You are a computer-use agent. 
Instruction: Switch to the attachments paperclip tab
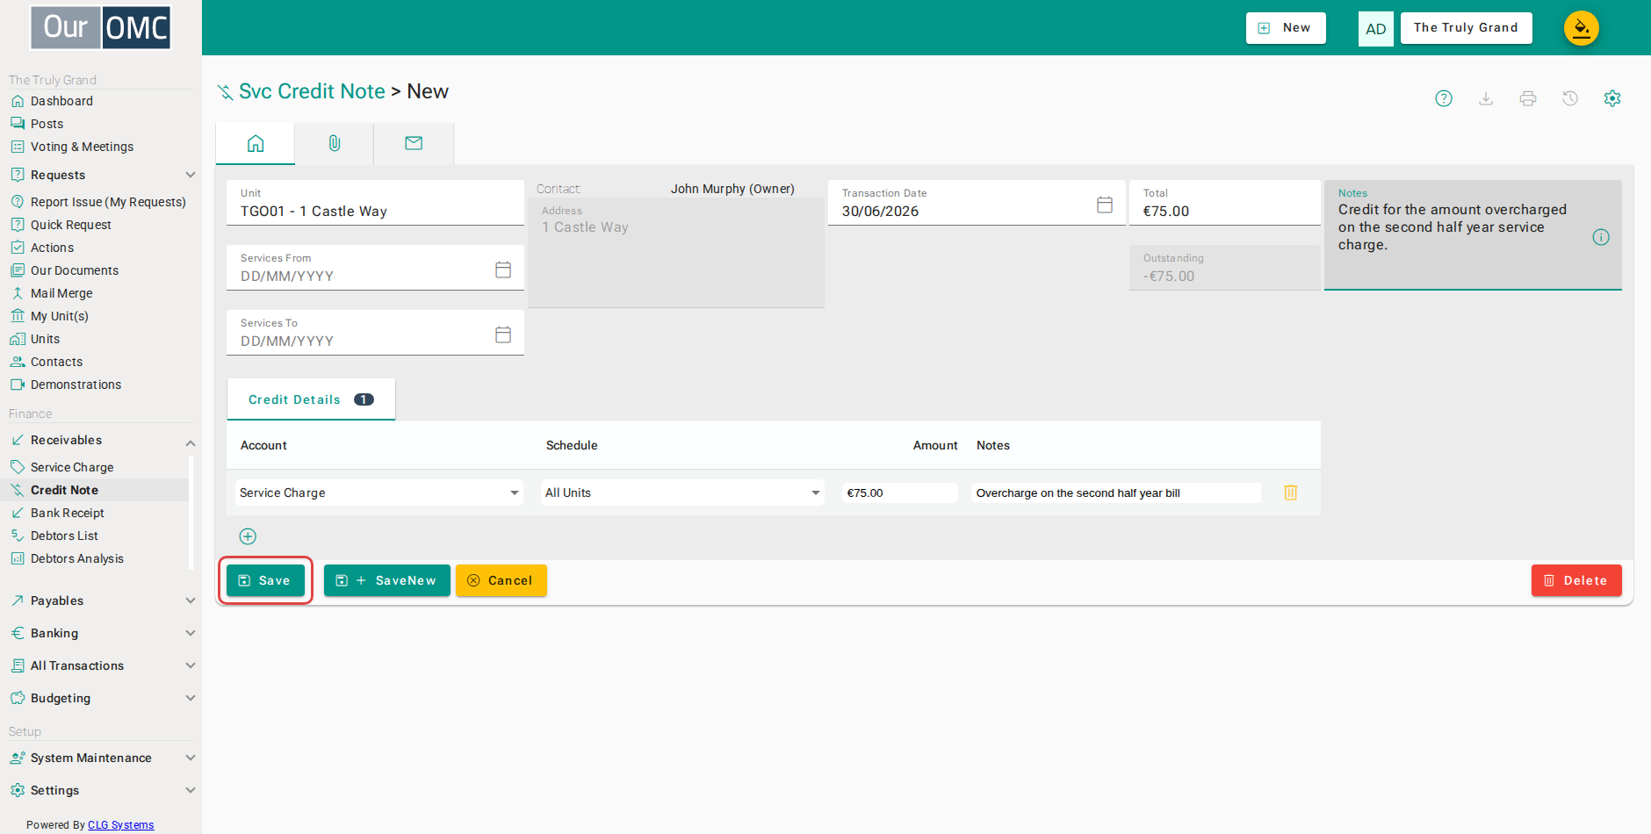tap(335, 143)
